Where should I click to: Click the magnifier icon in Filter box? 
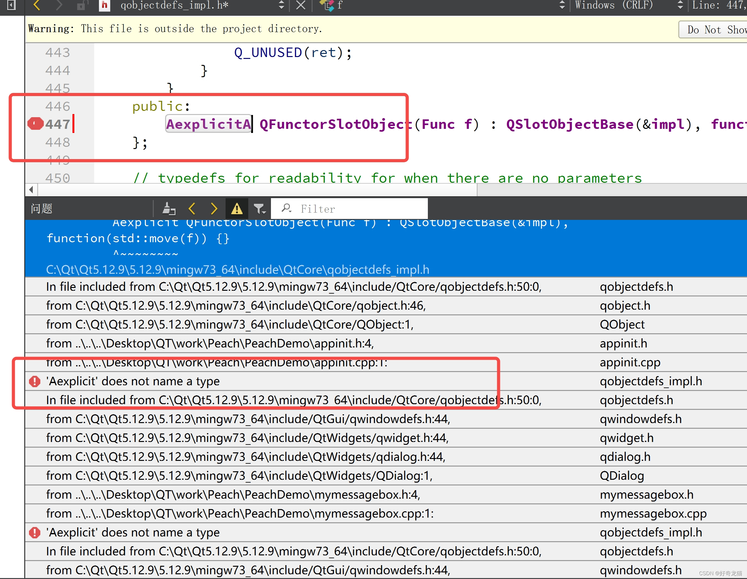(286, 208)
